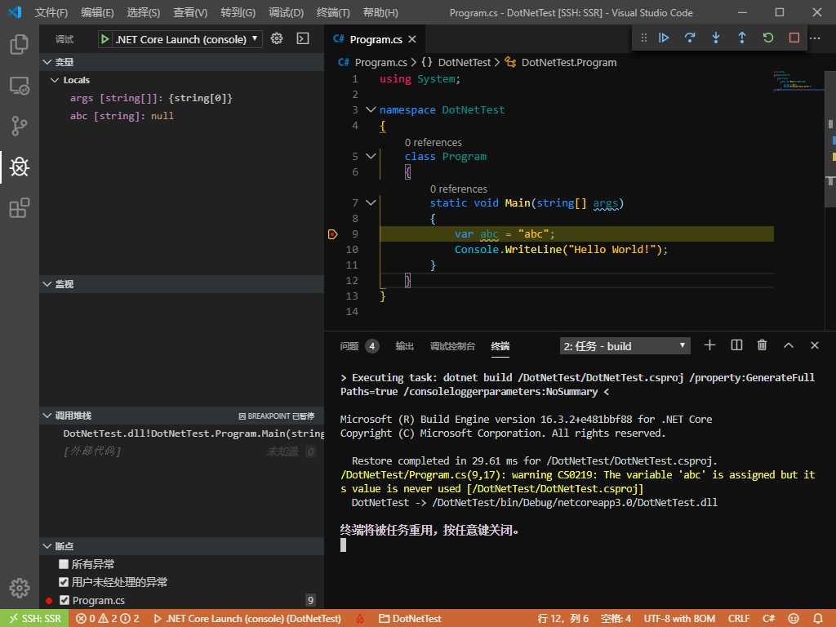The image size is (836, 627).
Task: Open the 编辑(E) menu
Action: [97, 13]
